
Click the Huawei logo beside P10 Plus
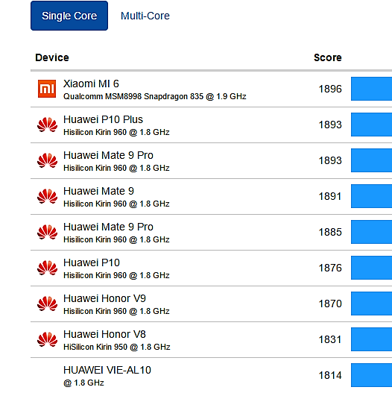tap(47, 125)
